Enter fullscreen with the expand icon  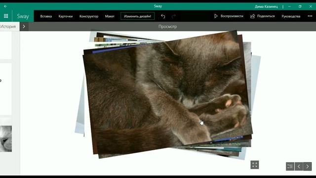(x=255, y=165)
